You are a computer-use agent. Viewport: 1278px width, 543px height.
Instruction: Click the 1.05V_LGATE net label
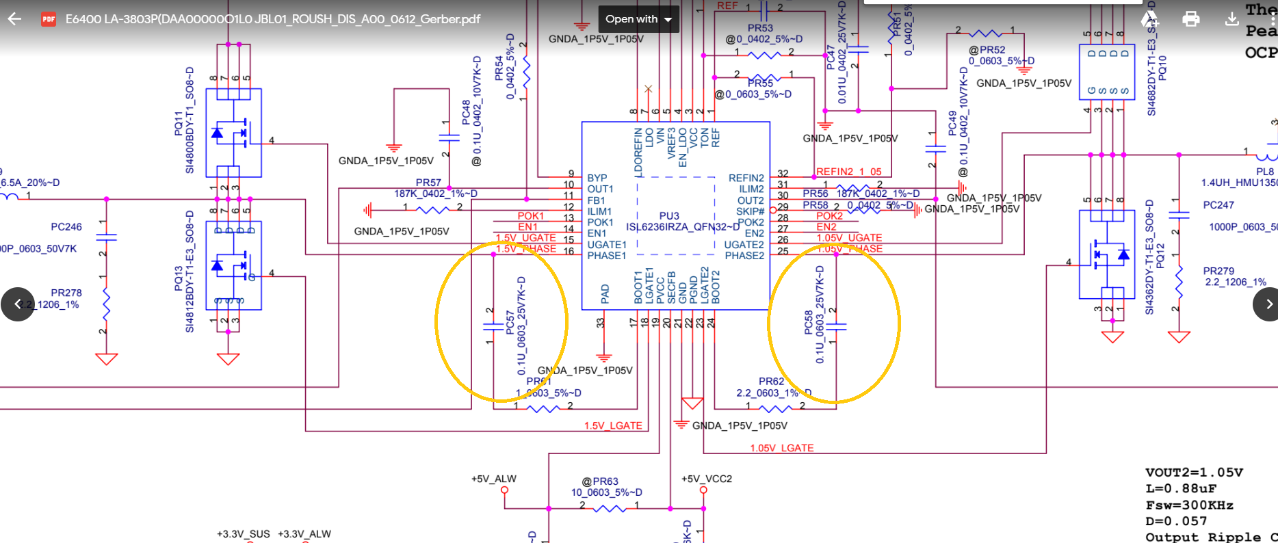(782, 448)
